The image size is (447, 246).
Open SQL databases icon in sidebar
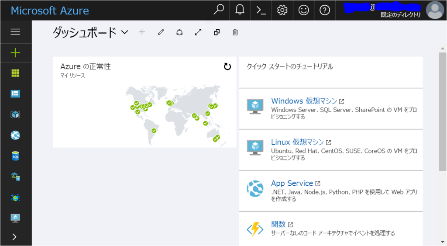pos(15,156)
